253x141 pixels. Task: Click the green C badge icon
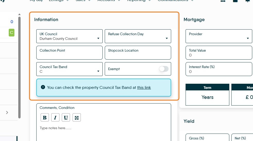(x=12, y=33)
